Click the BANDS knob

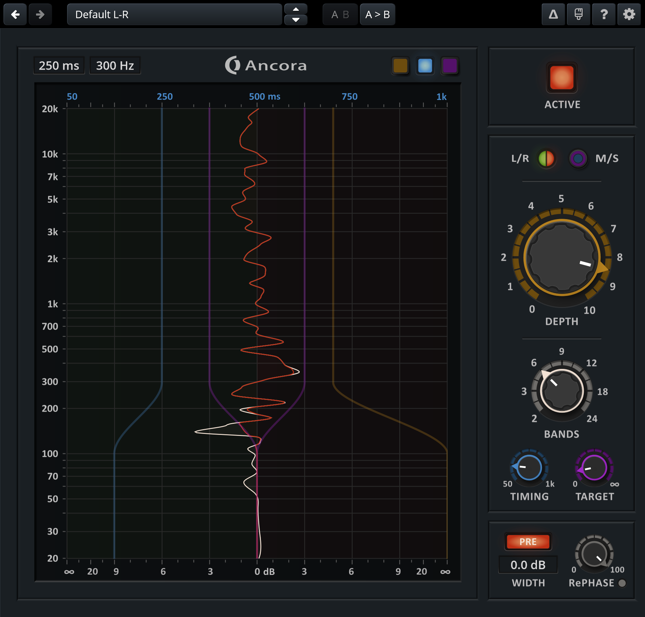562,391
